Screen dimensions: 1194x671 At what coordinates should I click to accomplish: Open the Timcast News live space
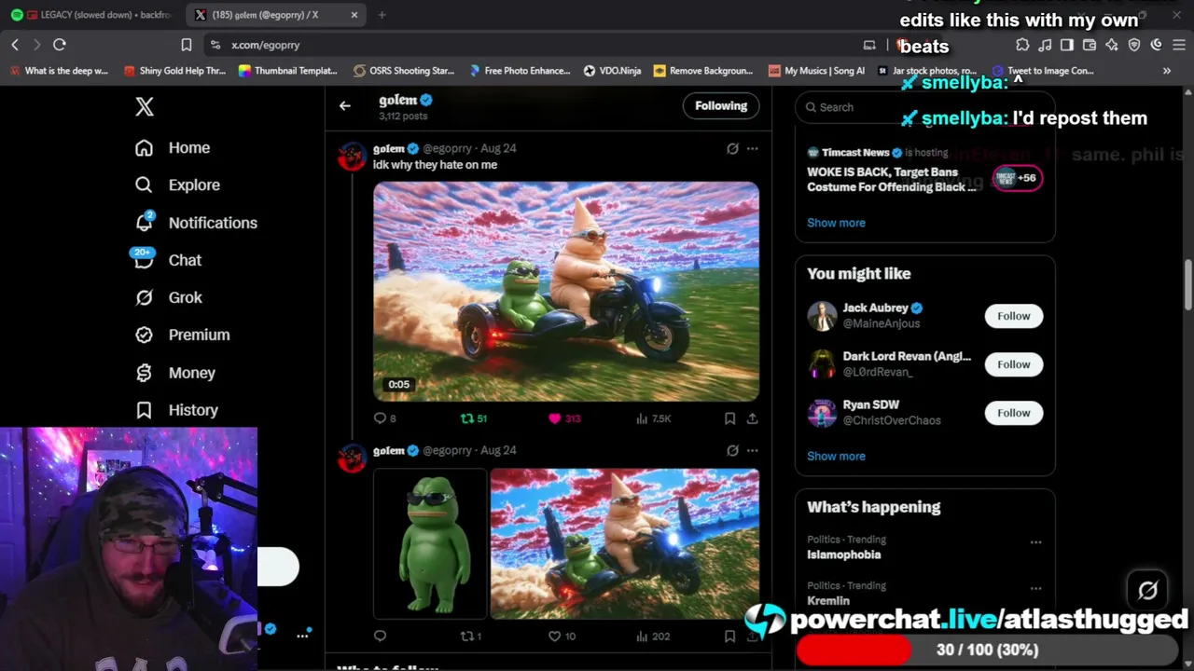coord(924,171)
